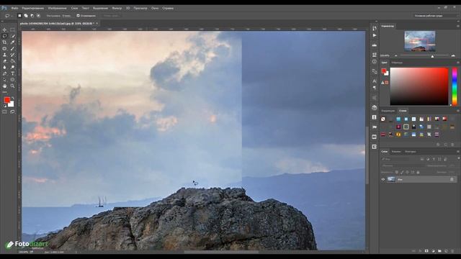
Task: Switch to the Каналы tab
Action: [396, 152]
